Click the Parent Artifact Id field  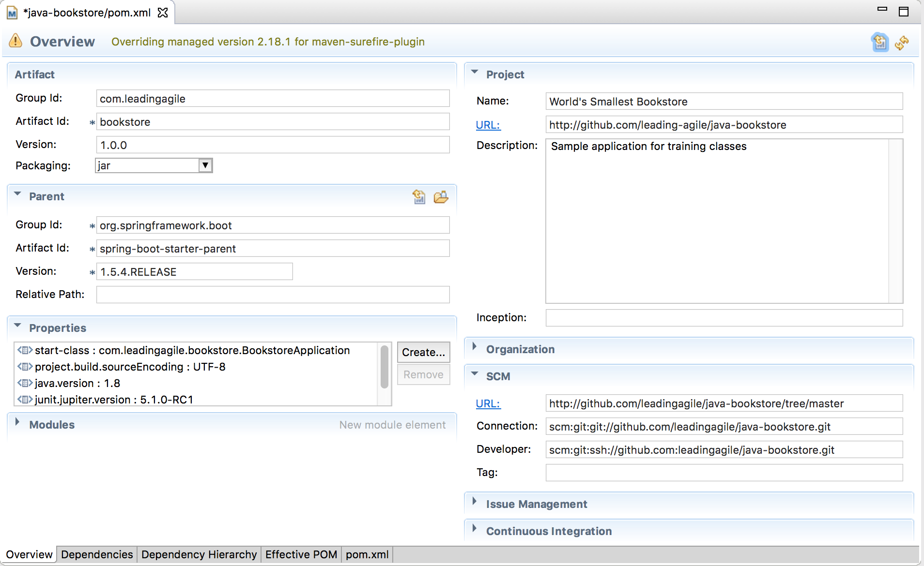click(x=273, y=248)
